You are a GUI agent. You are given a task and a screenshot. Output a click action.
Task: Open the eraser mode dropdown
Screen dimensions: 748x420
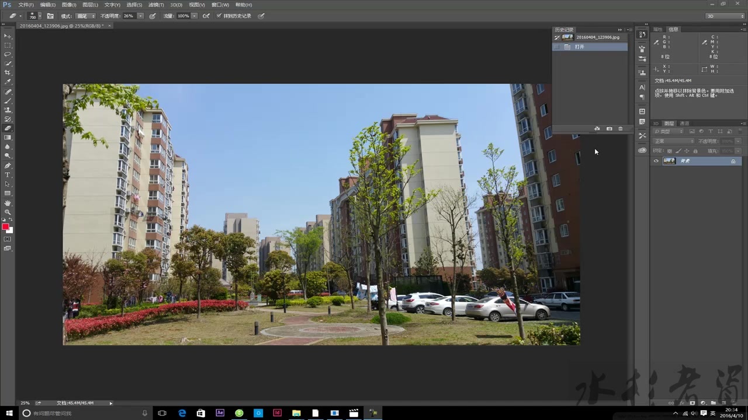tap(85, 16)
